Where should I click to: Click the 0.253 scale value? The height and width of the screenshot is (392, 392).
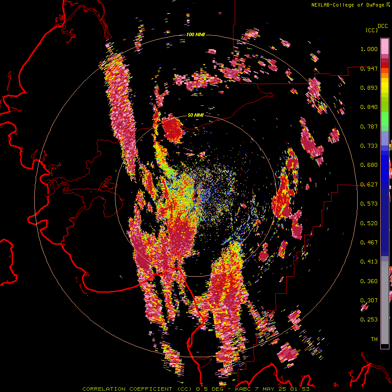pos(369,320)
